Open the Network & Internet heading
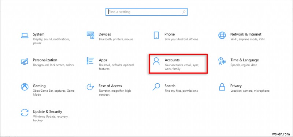 [x=246, y=34]
